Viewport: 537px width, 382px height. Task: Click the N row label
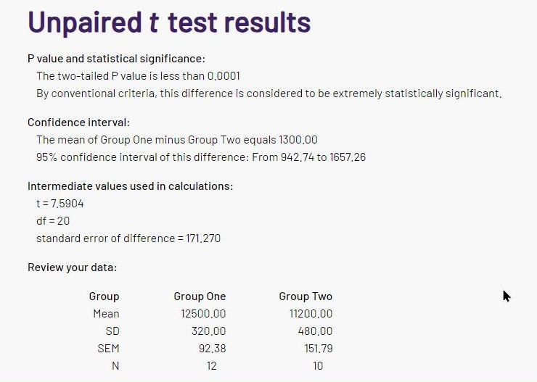pyautogui.click(x=115, y=366)
